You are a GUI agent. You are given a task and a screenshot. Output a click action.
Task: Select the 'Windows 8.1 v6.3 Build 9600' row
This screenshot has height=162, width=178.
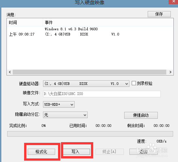pos(71,29)
